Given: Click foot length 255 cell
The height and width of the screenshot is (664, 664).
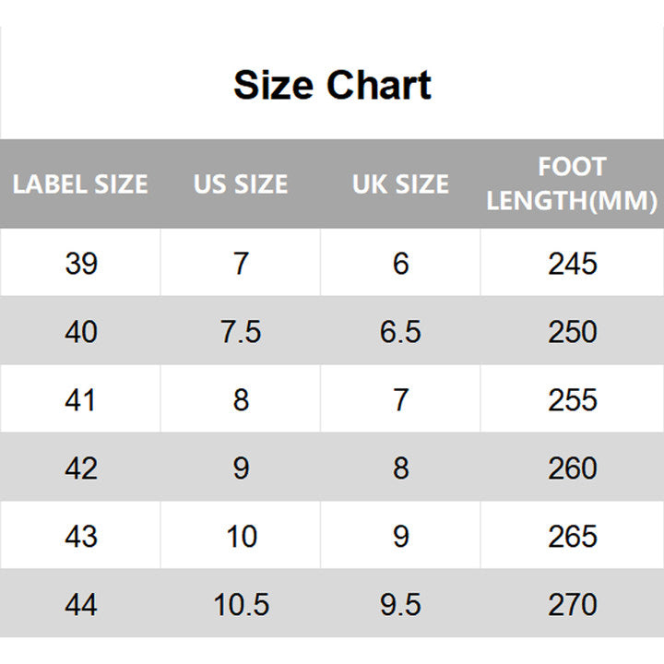Looking at the screenshot, I should [573, 400].
